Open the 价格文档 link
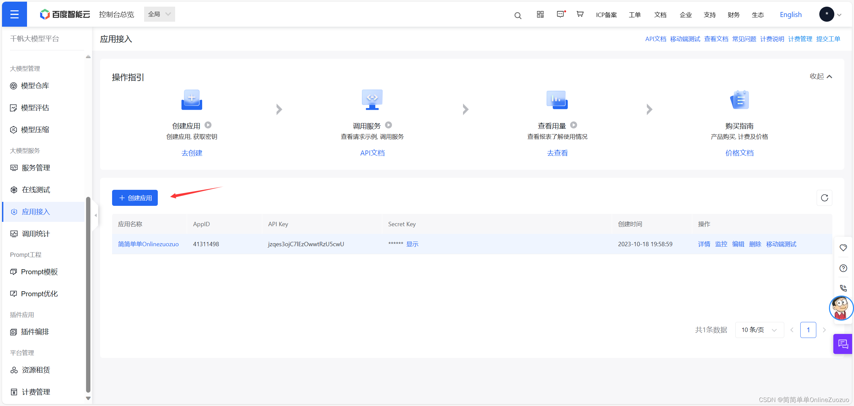The image size is (854, 406). coord(740,153)
